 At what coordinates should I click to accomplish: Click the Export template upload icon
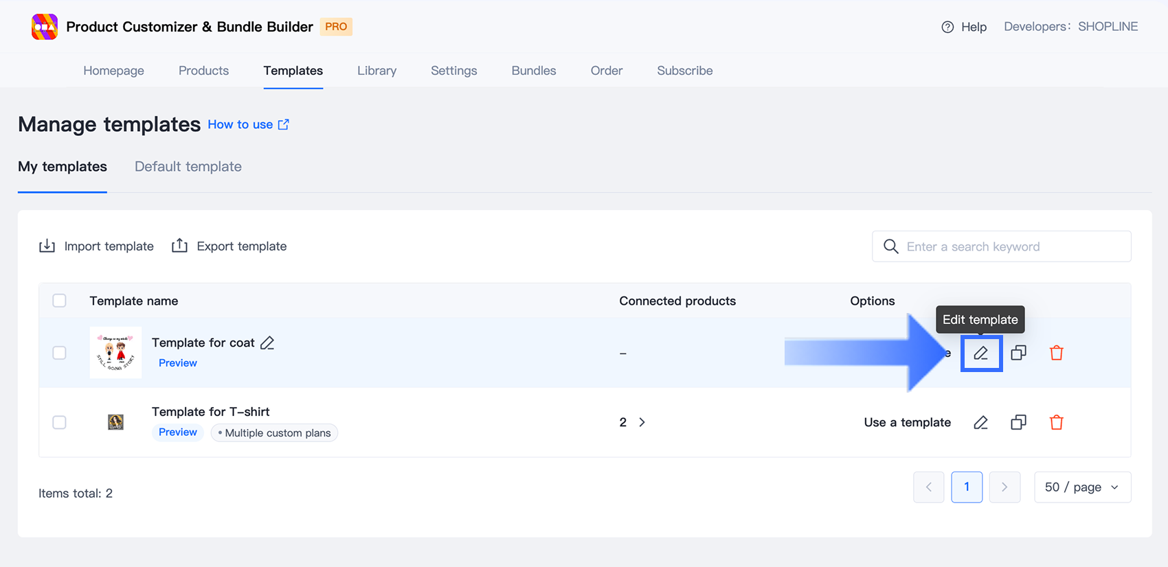(x=179, y=246)
